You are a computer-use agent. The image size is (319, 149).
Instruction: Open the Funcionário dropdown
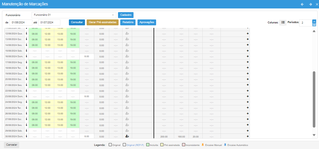(x=74, y=15)
